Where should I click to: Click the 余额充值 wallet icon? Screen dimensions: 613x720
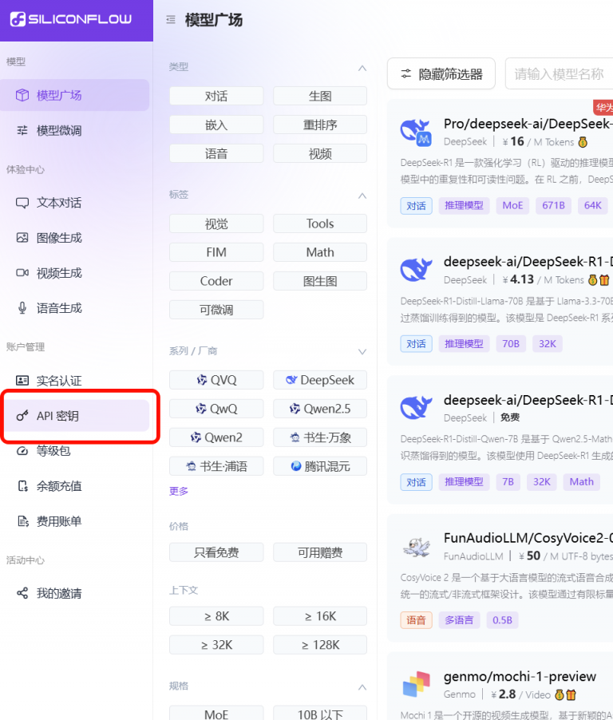(x=22, y=486)
